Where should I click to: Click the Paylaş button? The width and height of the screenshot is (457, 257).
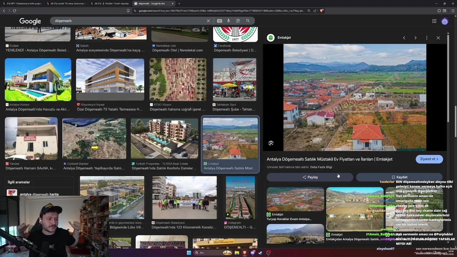[310, 177]
